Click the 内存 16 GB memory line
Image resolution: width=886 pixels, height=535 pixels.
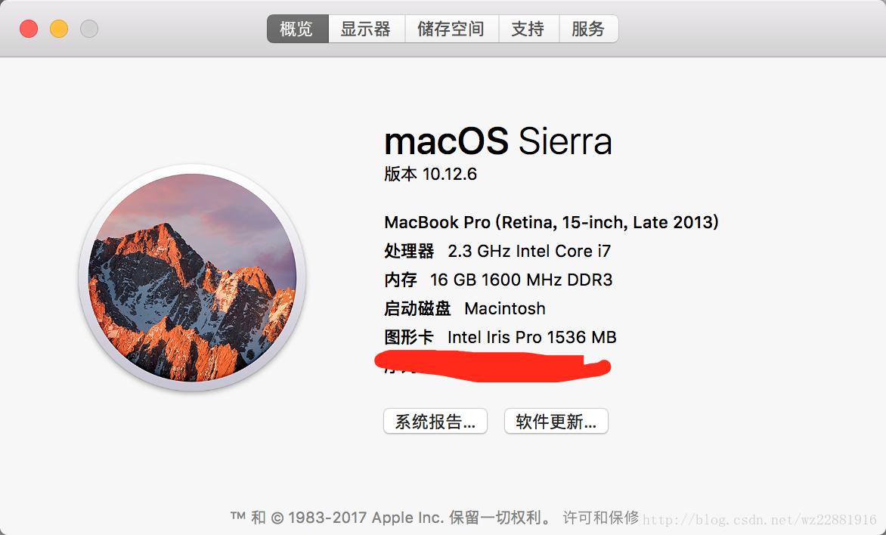[x=498, y=280]
